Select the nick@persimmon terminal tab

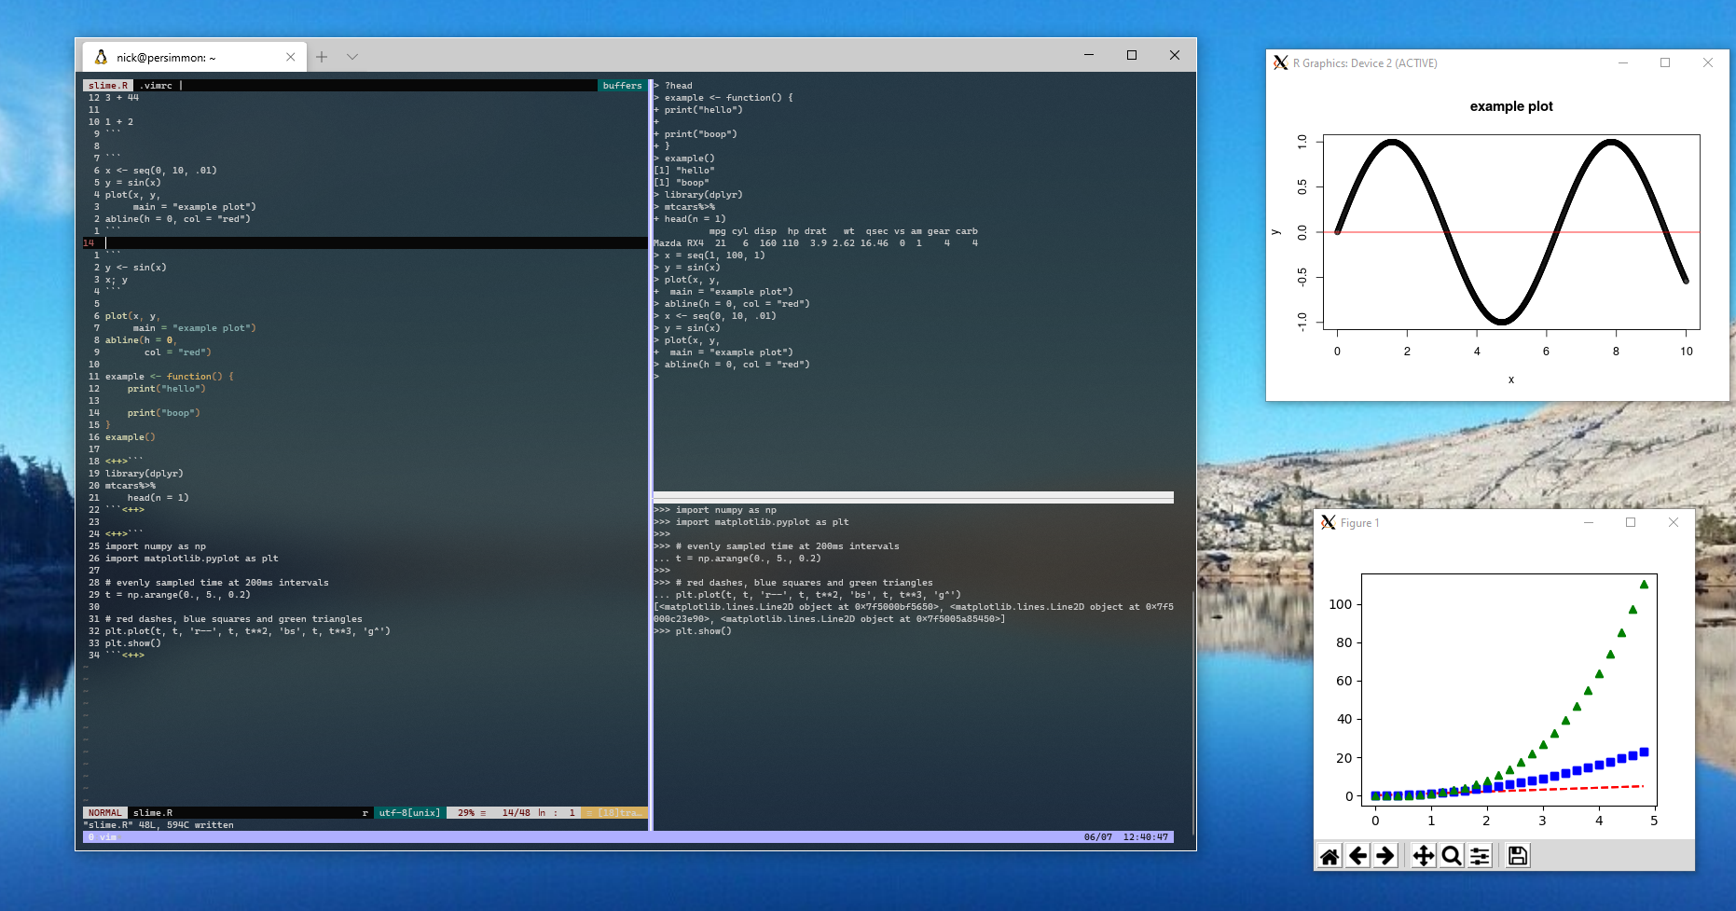point(195,57)
